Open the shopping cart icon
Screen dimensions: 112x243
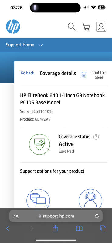point(86,27)
